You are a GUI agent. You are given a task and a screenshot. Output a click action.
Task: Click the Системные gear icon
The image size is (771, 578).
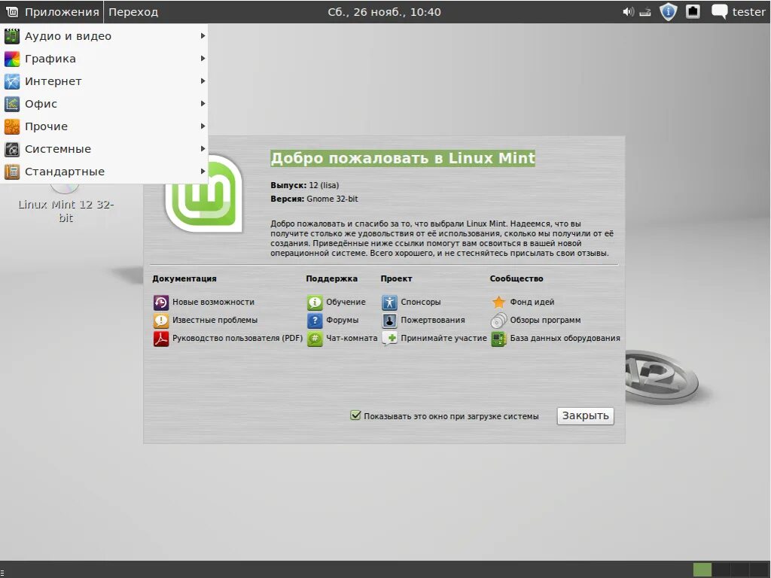click(x=12, y=149)
